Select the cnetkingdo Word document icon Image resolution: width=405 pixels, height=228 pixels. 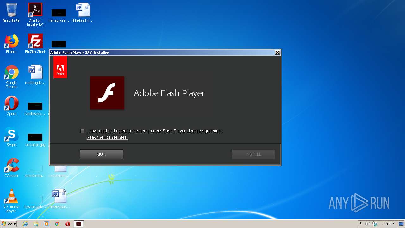[35, 75]
